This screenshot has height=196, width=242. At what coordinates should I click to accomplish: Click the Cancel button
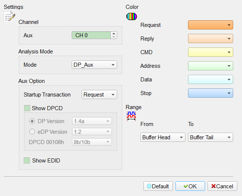point(222,186)
